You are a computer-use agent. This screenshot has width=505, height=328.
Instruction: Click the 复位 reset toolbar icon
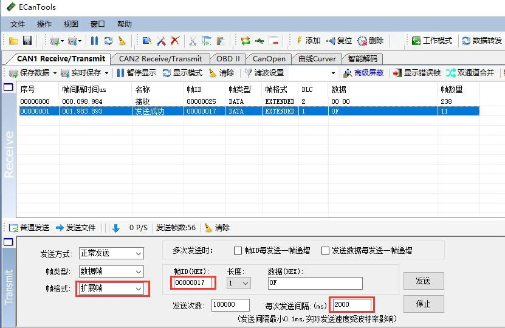click(x=338, y=41)
